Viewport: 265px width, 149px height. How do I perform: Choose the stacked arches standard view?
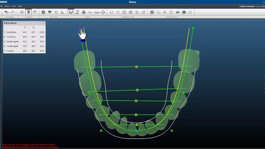coord(131,12)
